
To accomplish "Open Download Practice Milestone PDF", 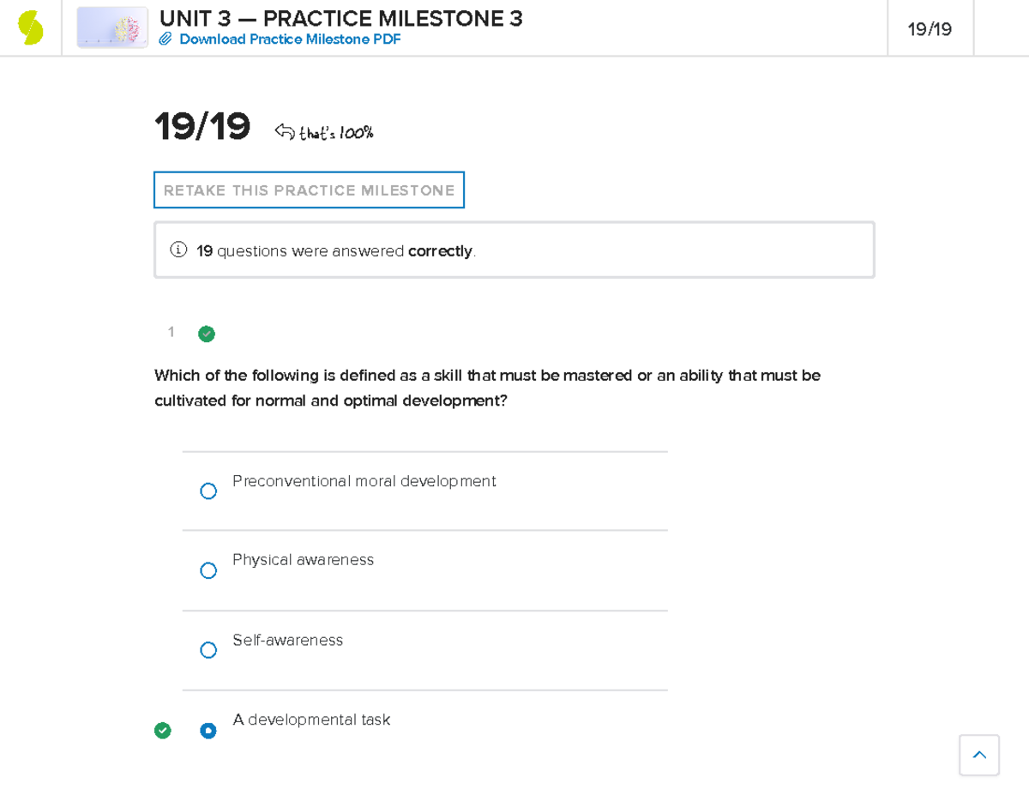I will point(290,39).
